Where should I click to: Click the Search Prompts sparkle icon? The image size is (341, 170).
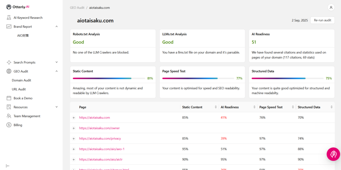click(x=9, y=62)
